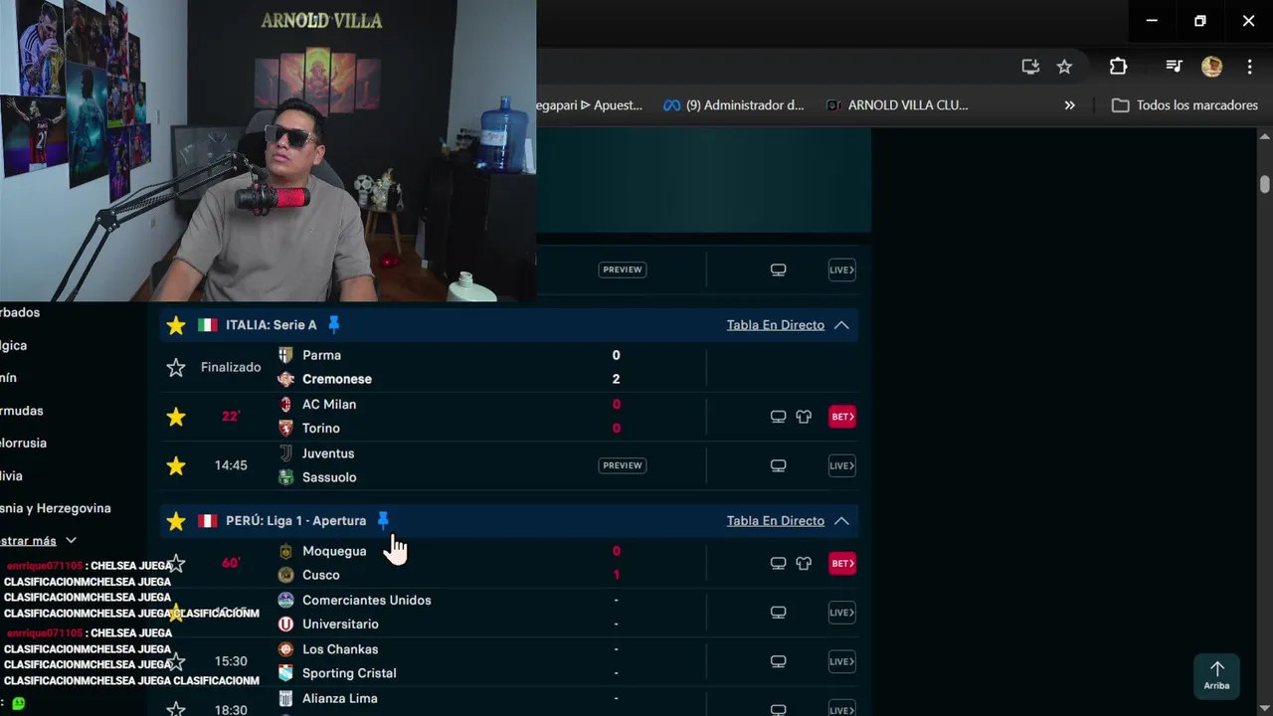Viewport: 1273px width, 716px height.
Task: Click the Juventus team crest
Action: [285, 453]
